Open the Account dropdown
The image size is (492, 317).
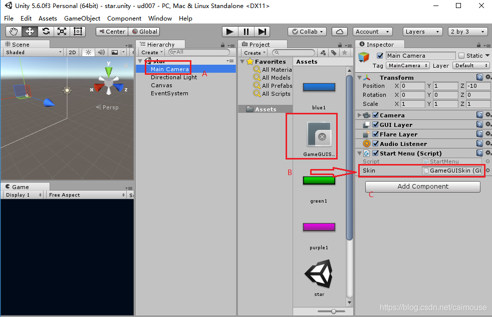click(x=372, y=32)
